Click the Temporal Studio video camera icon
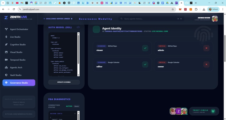The height and width of the screenshot is (120, 226). [x=6, y=60]
